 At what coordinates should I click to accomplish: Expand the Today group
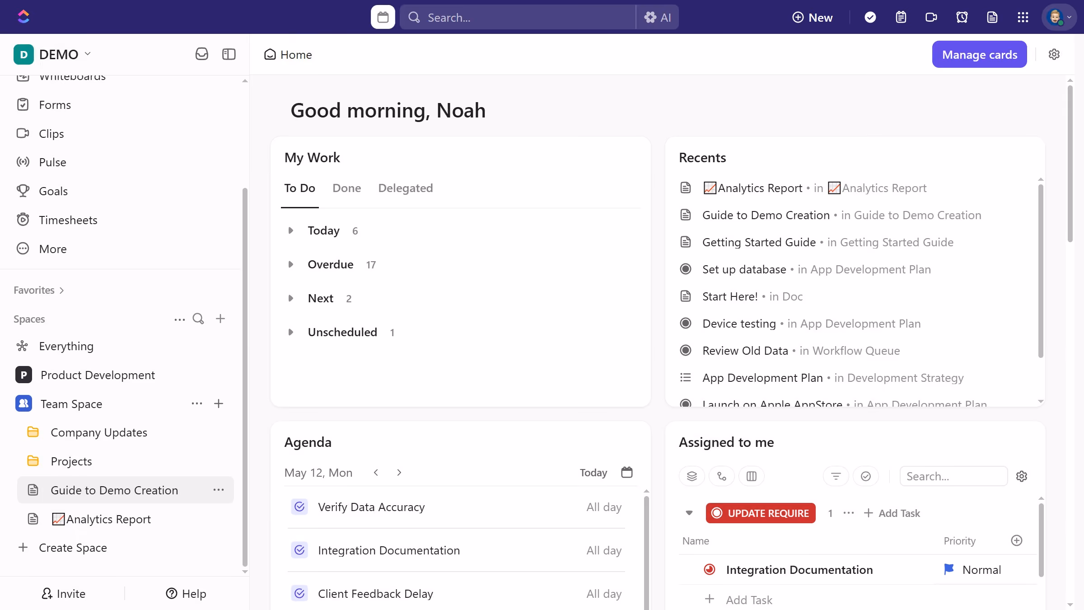click(290, 230)
